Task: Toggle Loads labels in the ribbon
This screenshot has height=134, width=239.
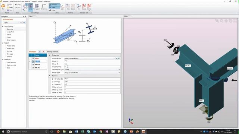Action: point(54,7)
